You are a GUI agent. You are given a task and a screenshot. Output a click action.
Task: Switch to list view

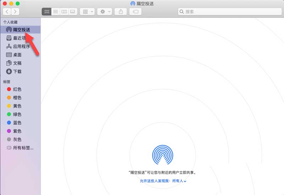tap(56, 12)
